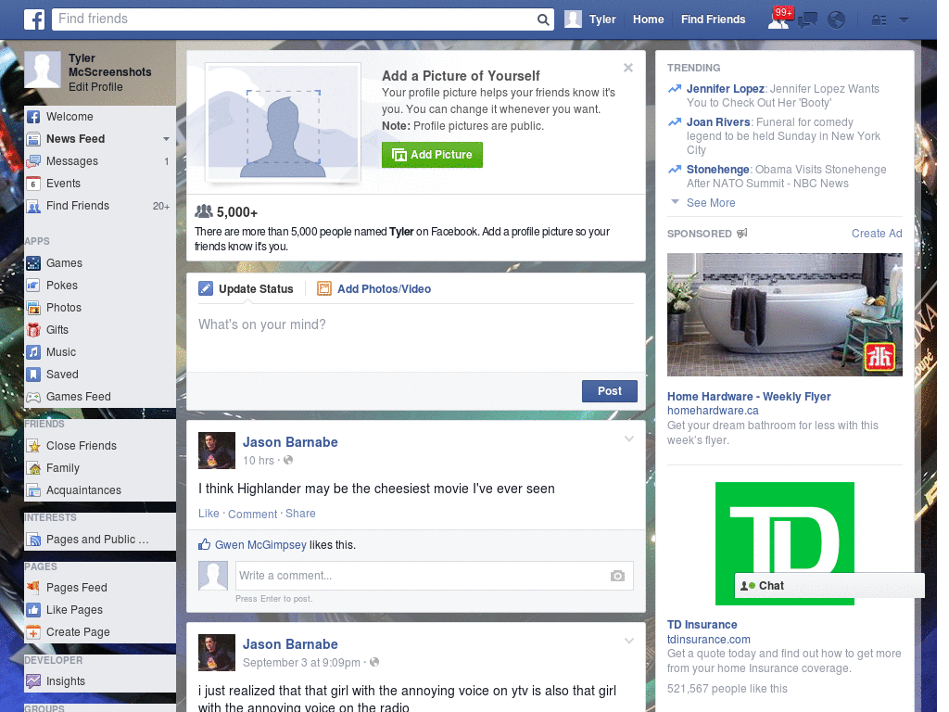The width and height of the screenshot is (949, 712).
Task: Click the Messages sidebar icon
Action: [34, 161]
